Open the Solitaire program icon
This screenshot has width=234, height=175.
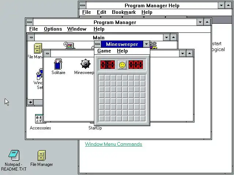58,64
